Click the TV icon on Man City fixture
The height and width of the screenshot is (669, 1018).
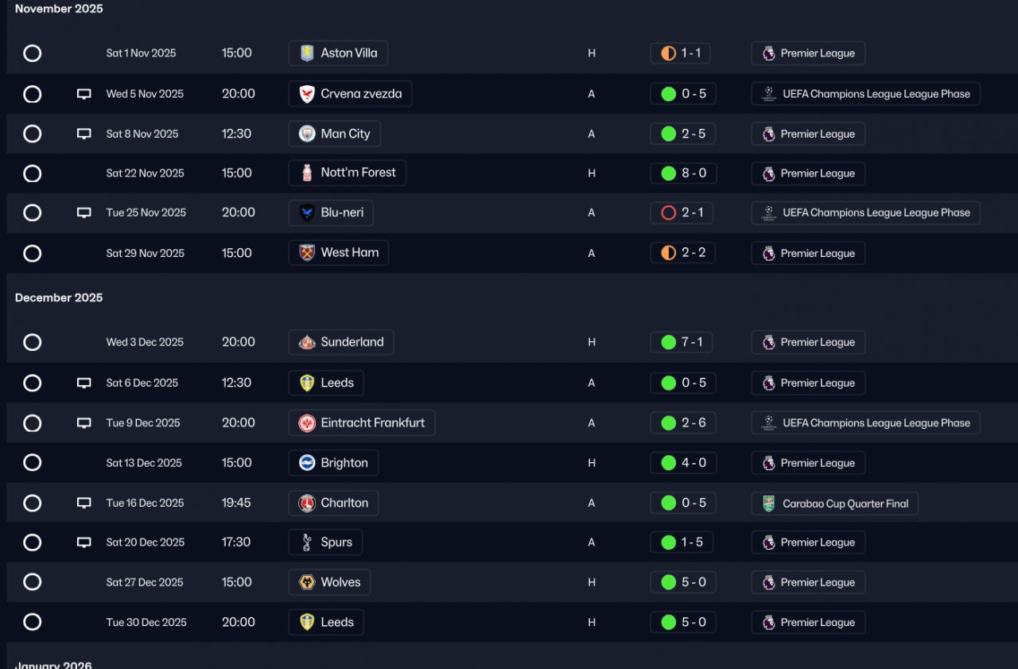pyautogui.click(x=84, y=134)
